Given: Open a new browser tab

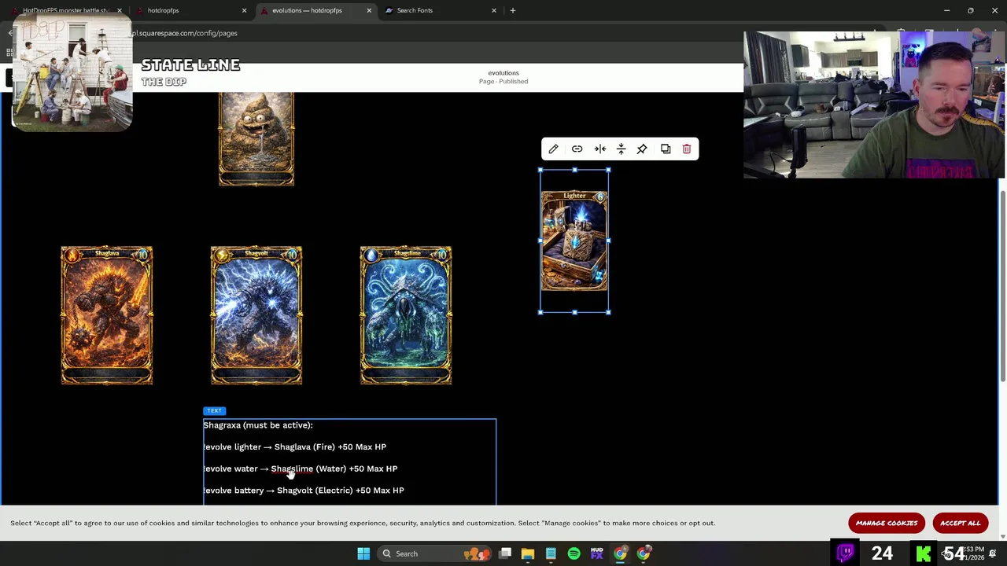Looking at the screenshot, I should click(513, 10).
